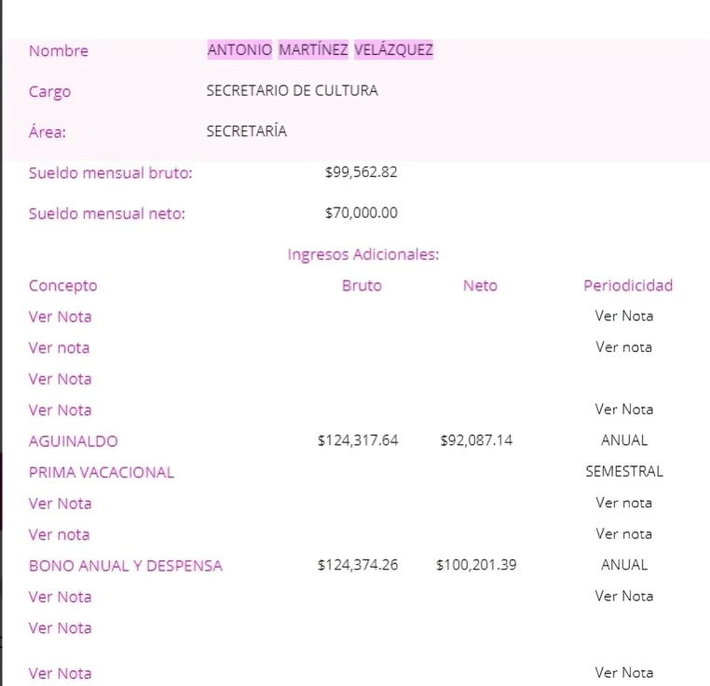The image size is (710, 686).
Task: Open the AGUINALDO concept entry
Action: point(74,441)
